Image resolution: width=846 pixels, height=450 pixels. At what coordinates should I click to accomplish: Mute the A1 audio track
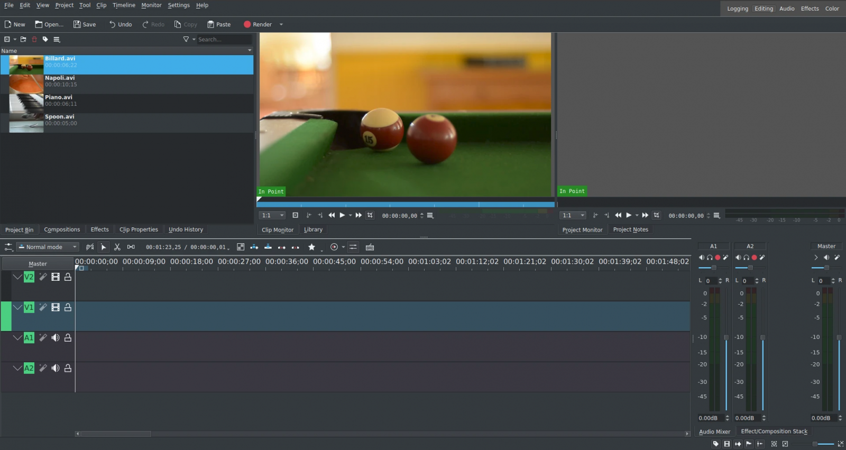(56, 338)
